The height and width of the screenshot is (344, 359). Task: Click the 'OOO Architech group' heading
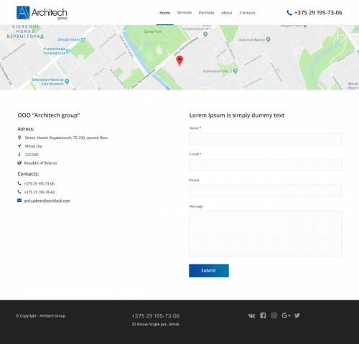pyautogui.click(x=49, y=115)
